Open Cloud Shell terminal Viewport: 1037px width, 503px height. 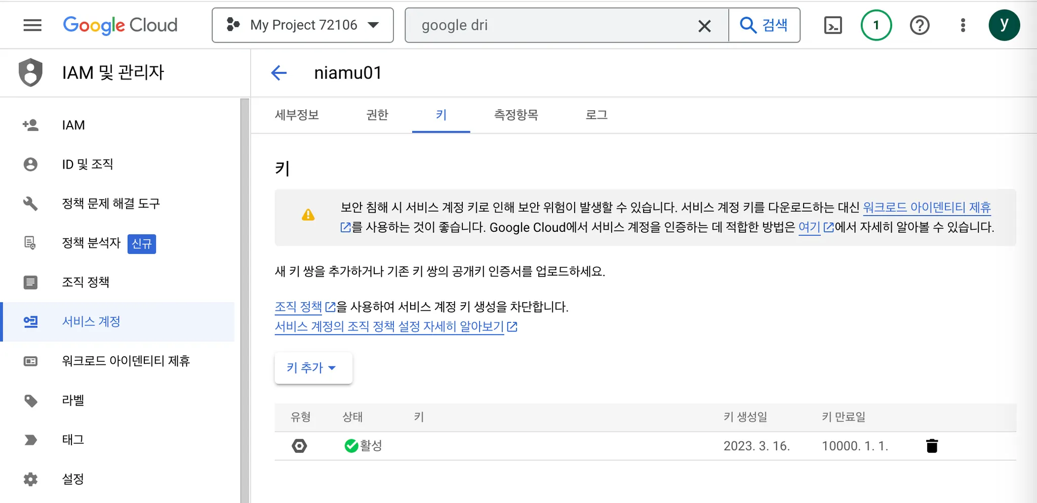click(833, 25)
